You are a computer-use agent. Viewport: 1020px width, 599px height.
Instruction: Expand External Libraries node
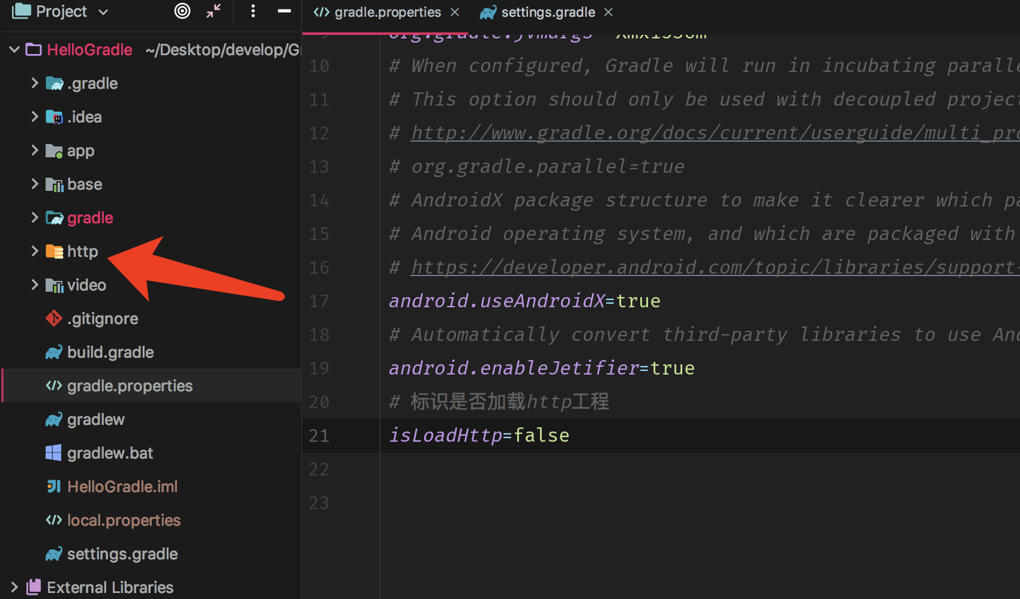pyautogui.click(x=14, y=587)
